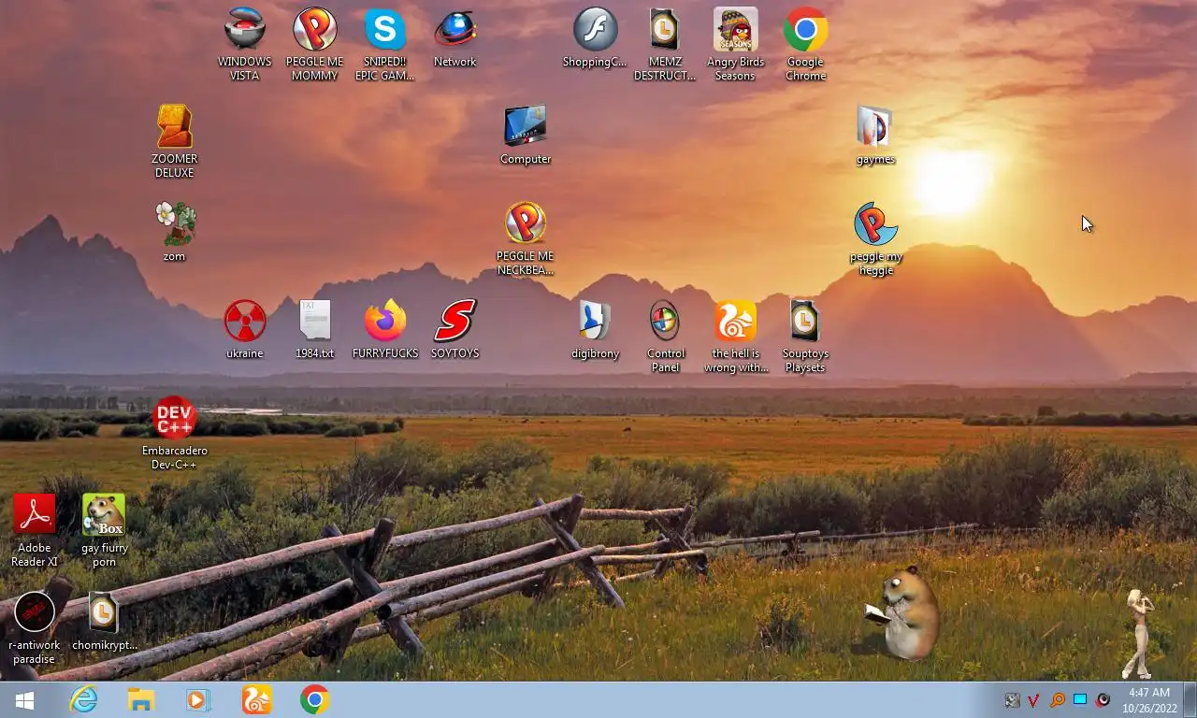Viewport: 1197px width, 718px height.
Task: Click the Show desktop strip at taskbar end
Action: [1191, 700]
